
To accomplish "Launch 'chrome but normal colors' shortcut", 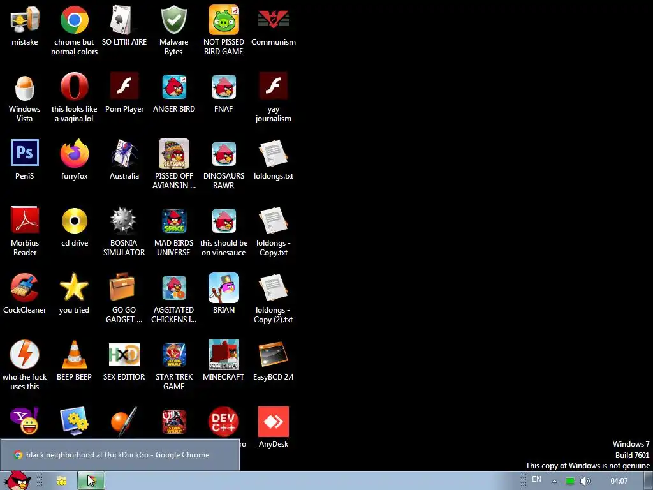I will coord(74,20).
